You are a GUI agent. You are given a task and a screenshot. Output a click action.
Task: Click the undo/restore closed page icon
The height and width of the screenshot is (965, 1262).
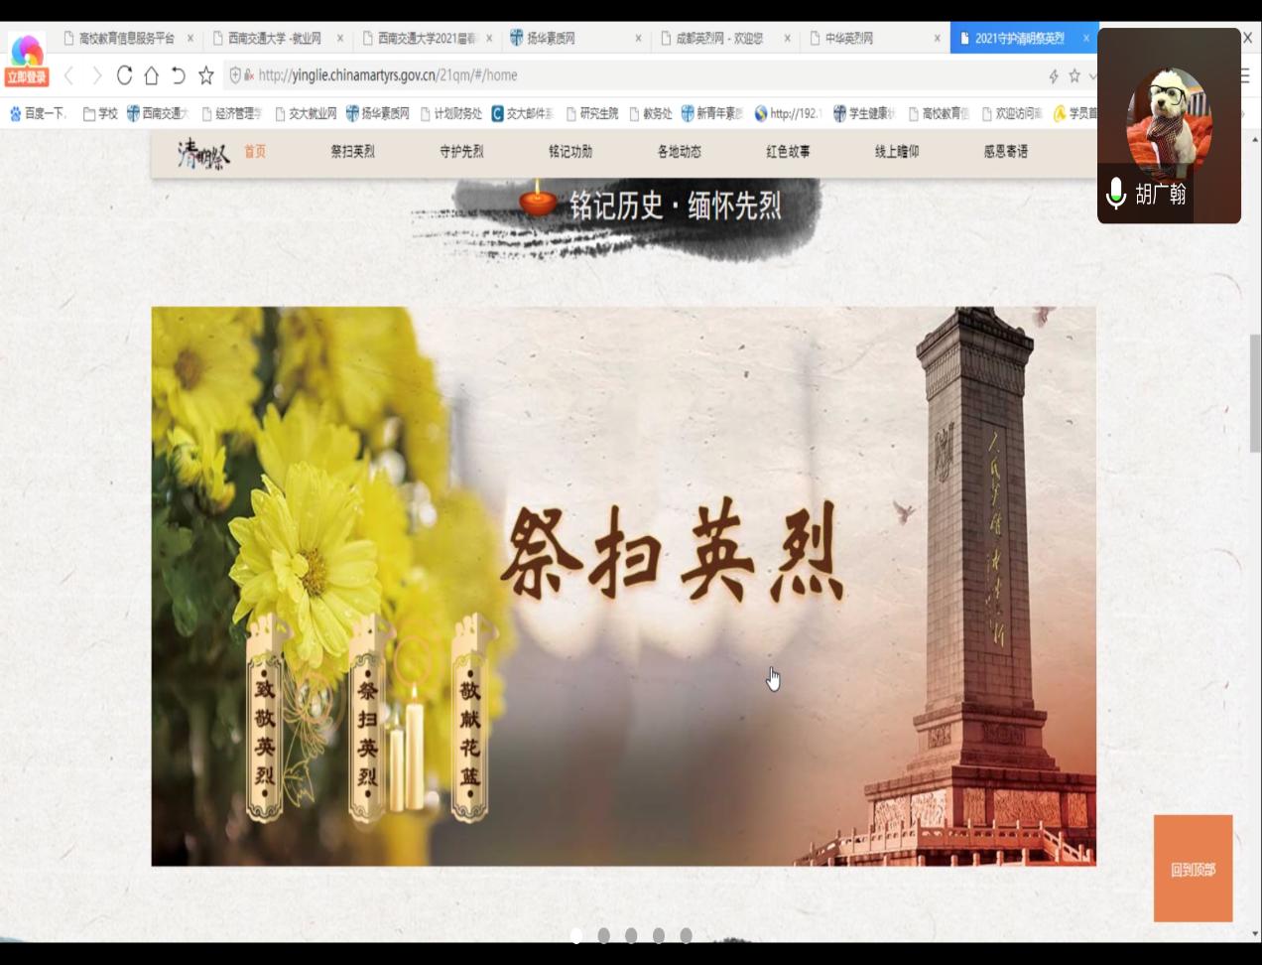coord(178,75)
